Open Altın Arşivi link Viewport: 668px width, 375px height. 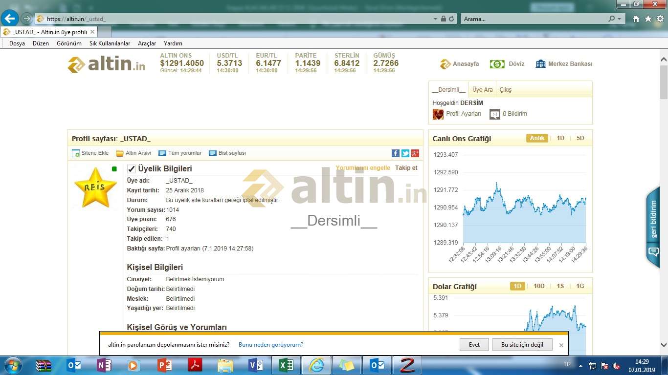(x=134, y=153)
